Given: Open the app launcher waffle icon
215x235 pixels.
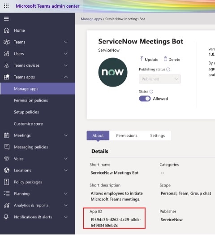Looking at the screenshot, I should (x=6, y=6).
